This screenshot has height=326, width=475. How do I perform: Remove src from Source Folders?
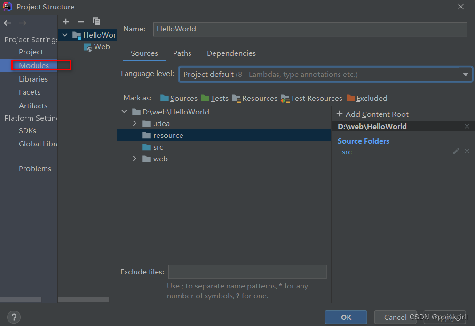(x=467, y=151)
